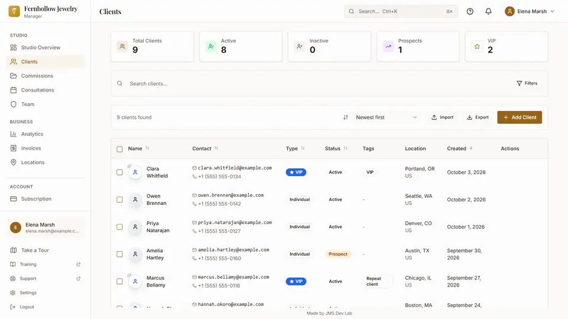568x319 pixels.
Task: Expand the Elena Marsh account menu chevron
Action: point(553,11)
